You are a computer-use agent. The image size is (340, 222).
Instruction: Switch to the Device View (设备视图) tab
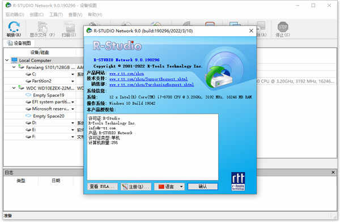pos(19,43)
